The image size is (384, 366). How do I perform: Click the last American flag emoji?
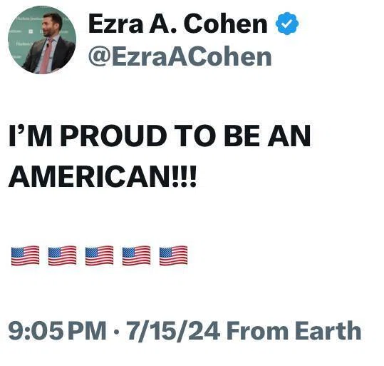(173, 255)
